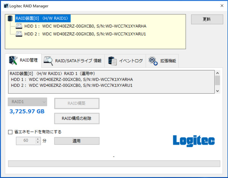Click the RAID構築 button
The image size is (228, 178).
click(77, 103)
